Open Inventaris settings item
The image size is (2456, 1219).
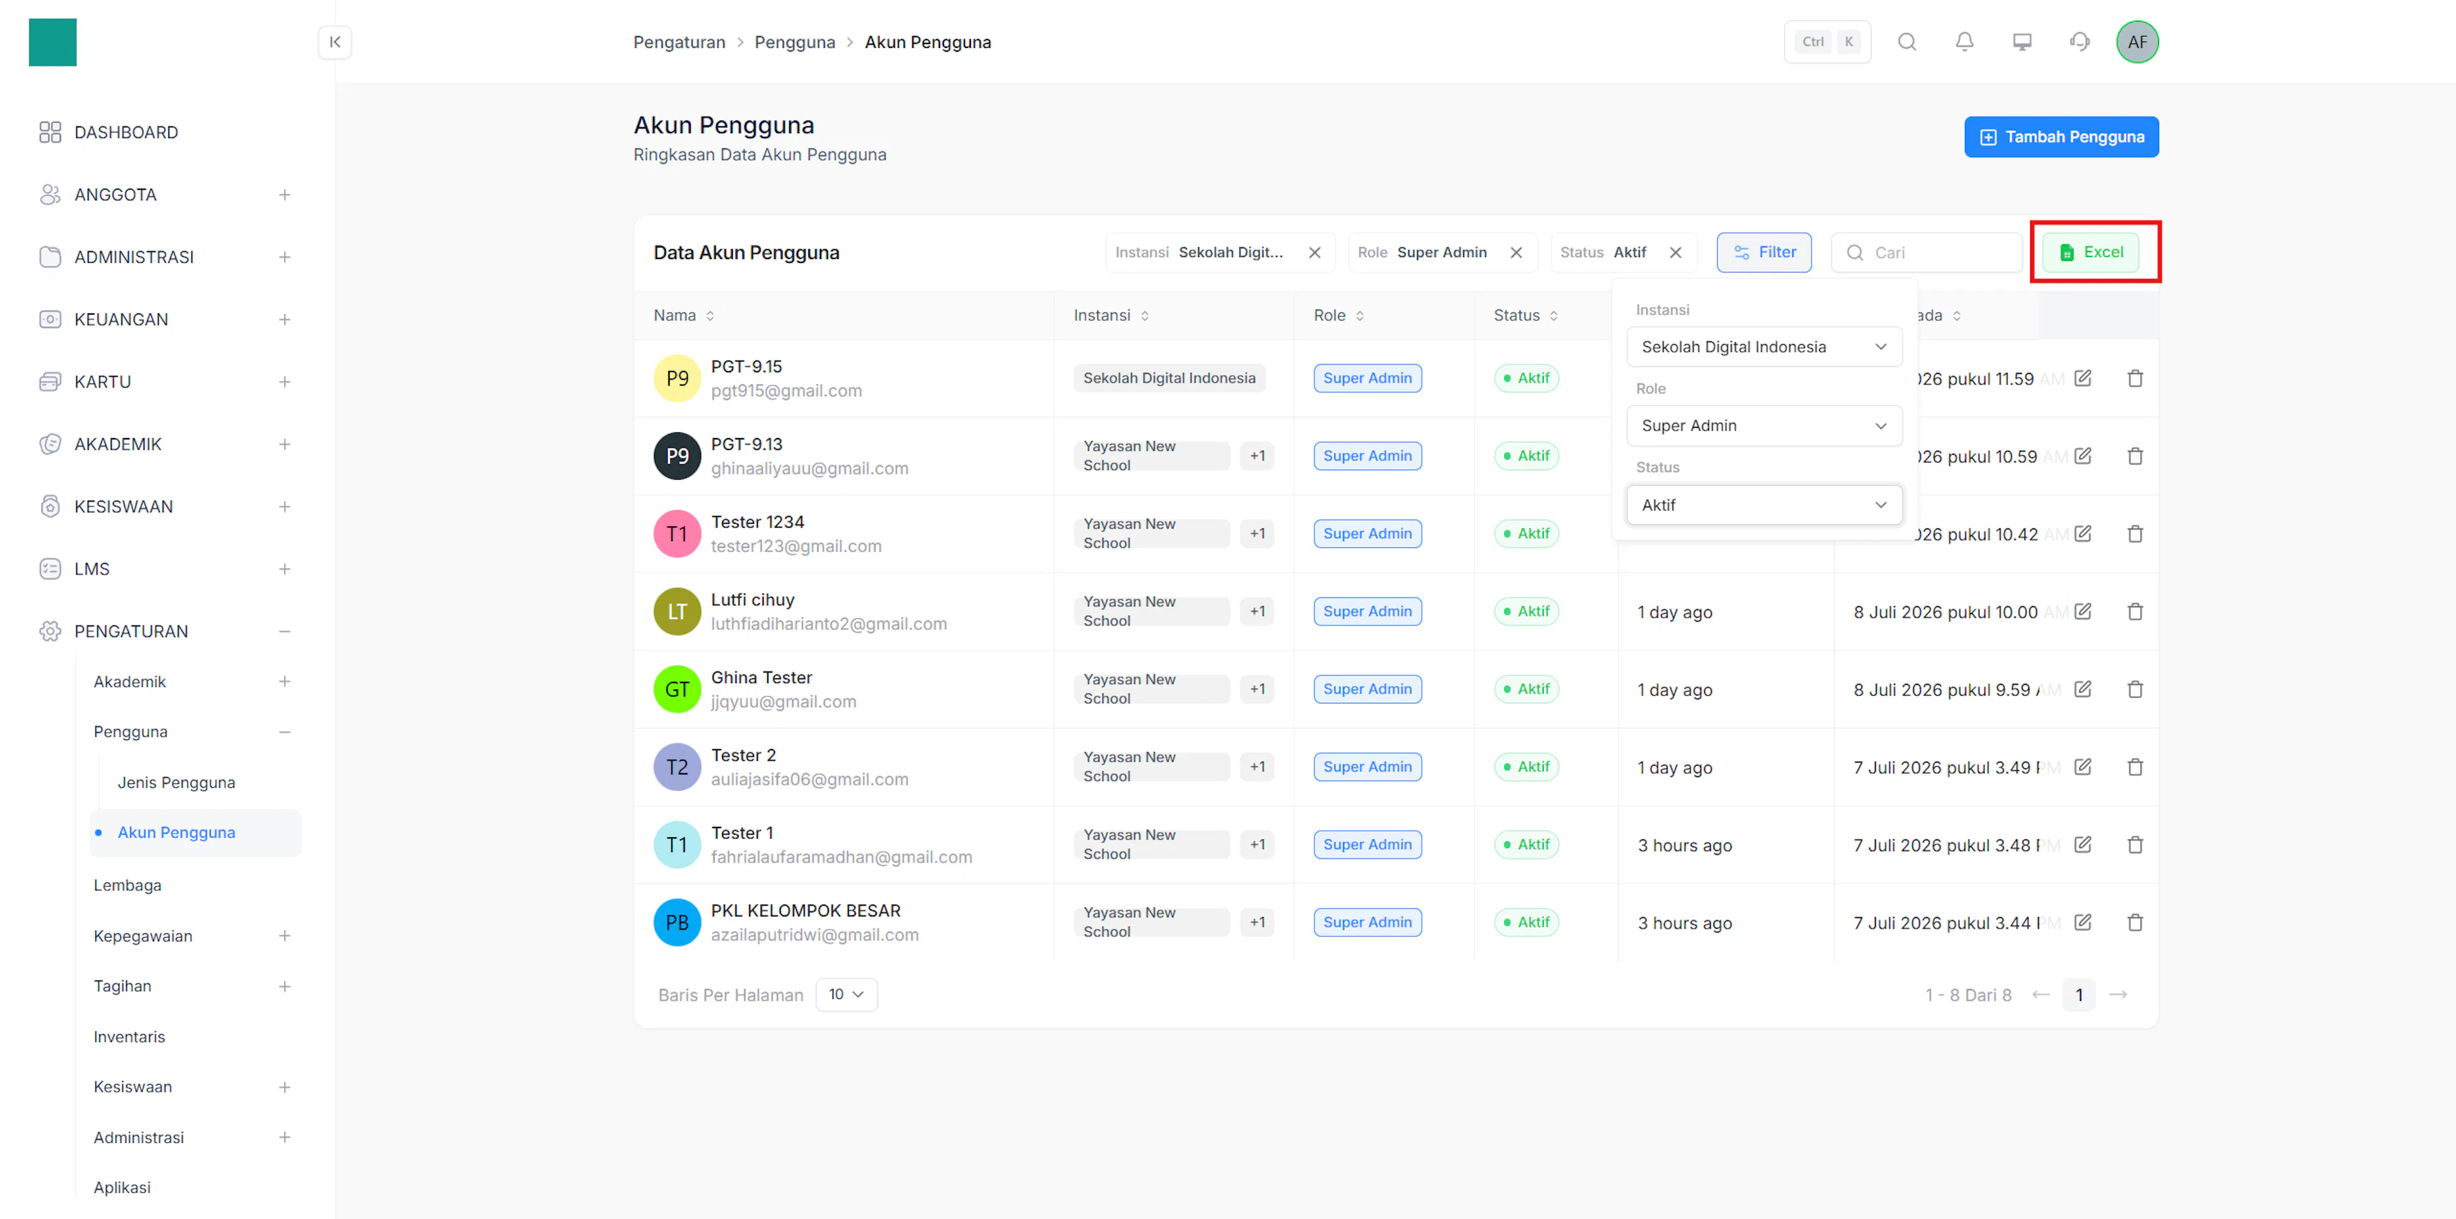click(x=129, y=1037)
